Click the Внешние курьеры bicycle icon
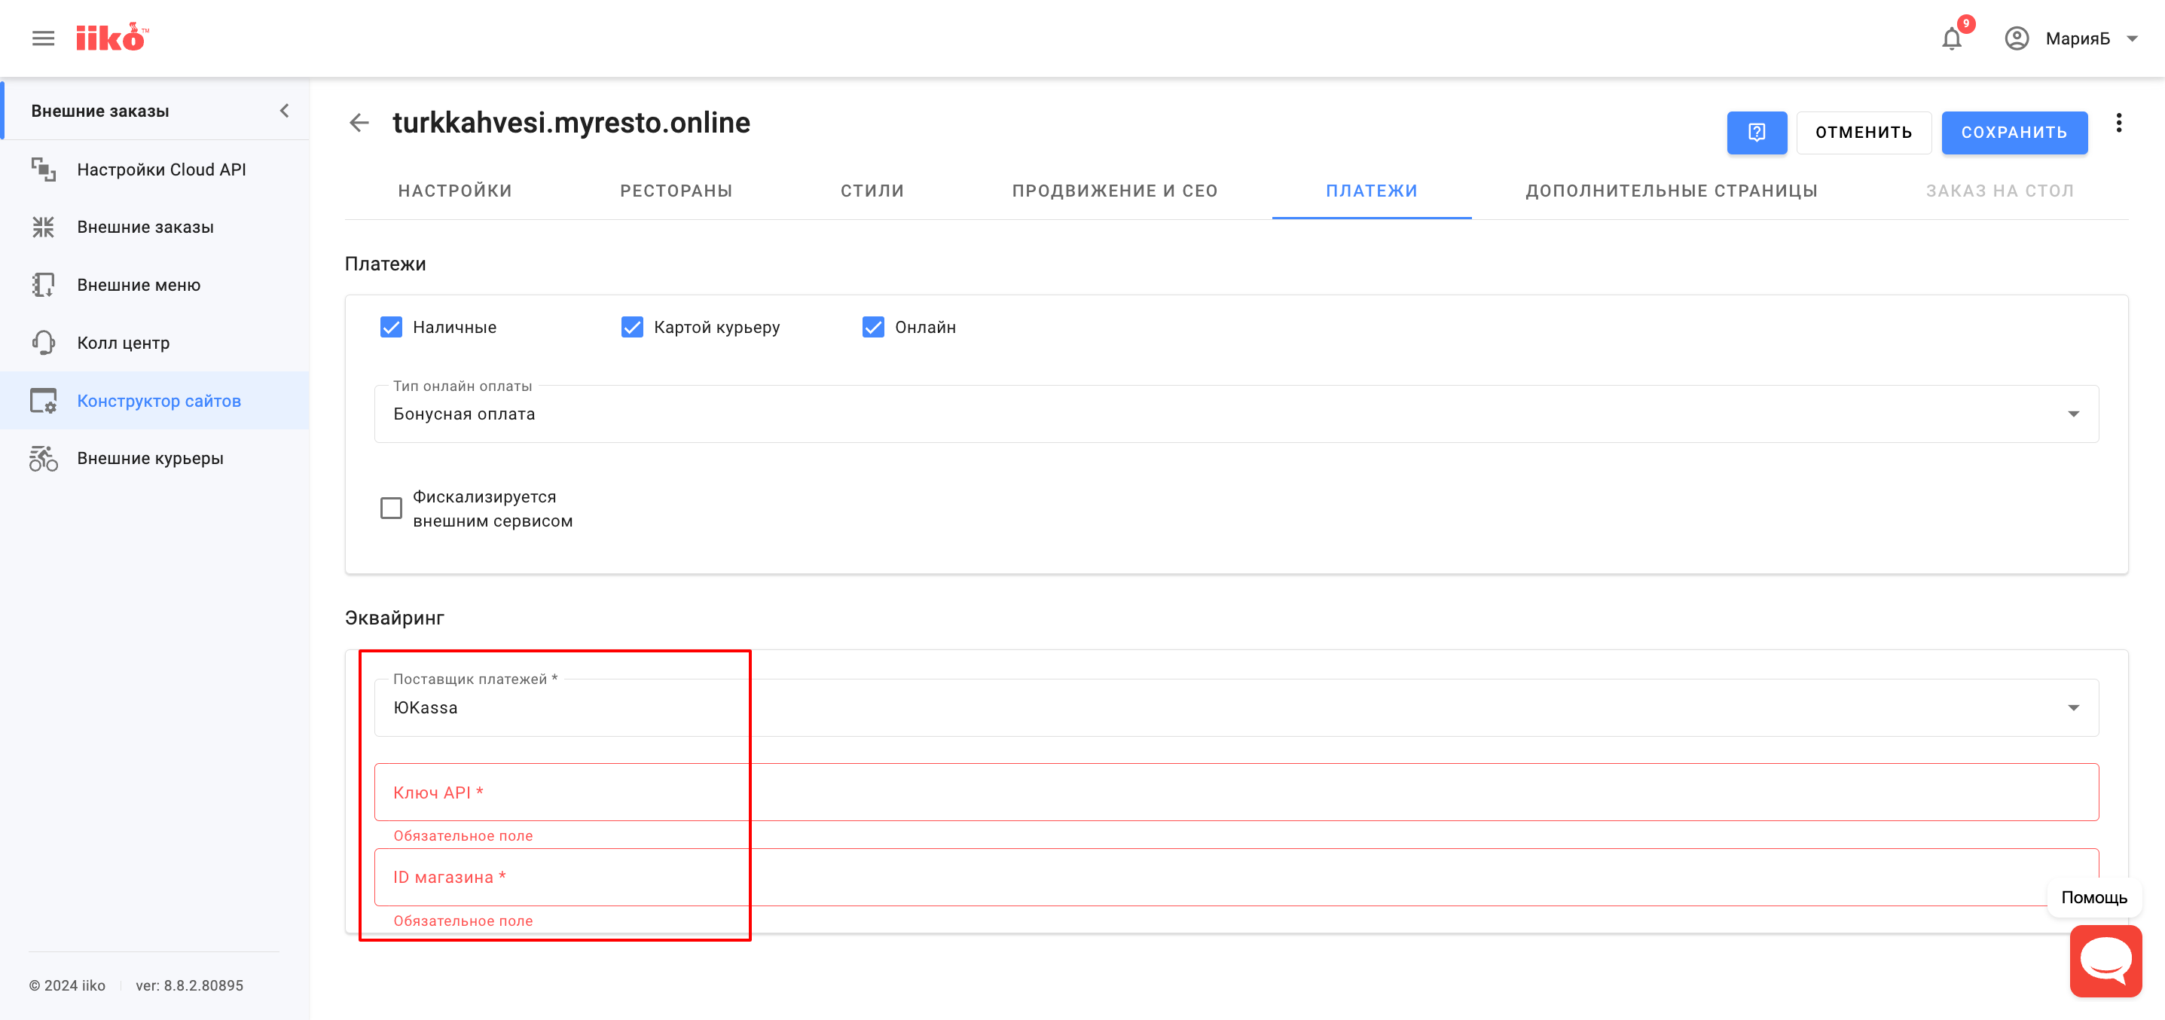Image resolution: width=2165 pixels, height=1020 pixels. pyautogui.click(x=43, y=459)
